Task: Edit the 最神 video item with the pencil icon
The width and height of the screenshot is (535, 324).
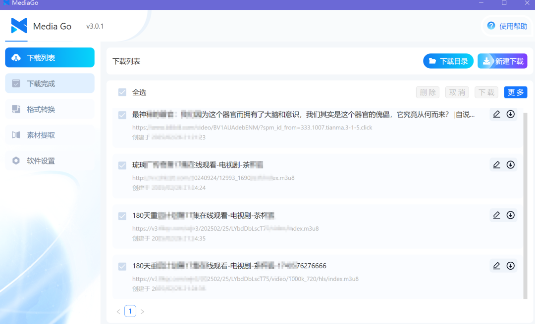Action: tap(496, 115)
